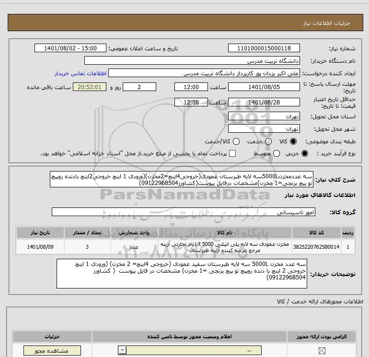Screen dimensions: 369x357
Task: Click اعلام وضعیت مجوز توسط تامین کننده header
Action: 189,336
